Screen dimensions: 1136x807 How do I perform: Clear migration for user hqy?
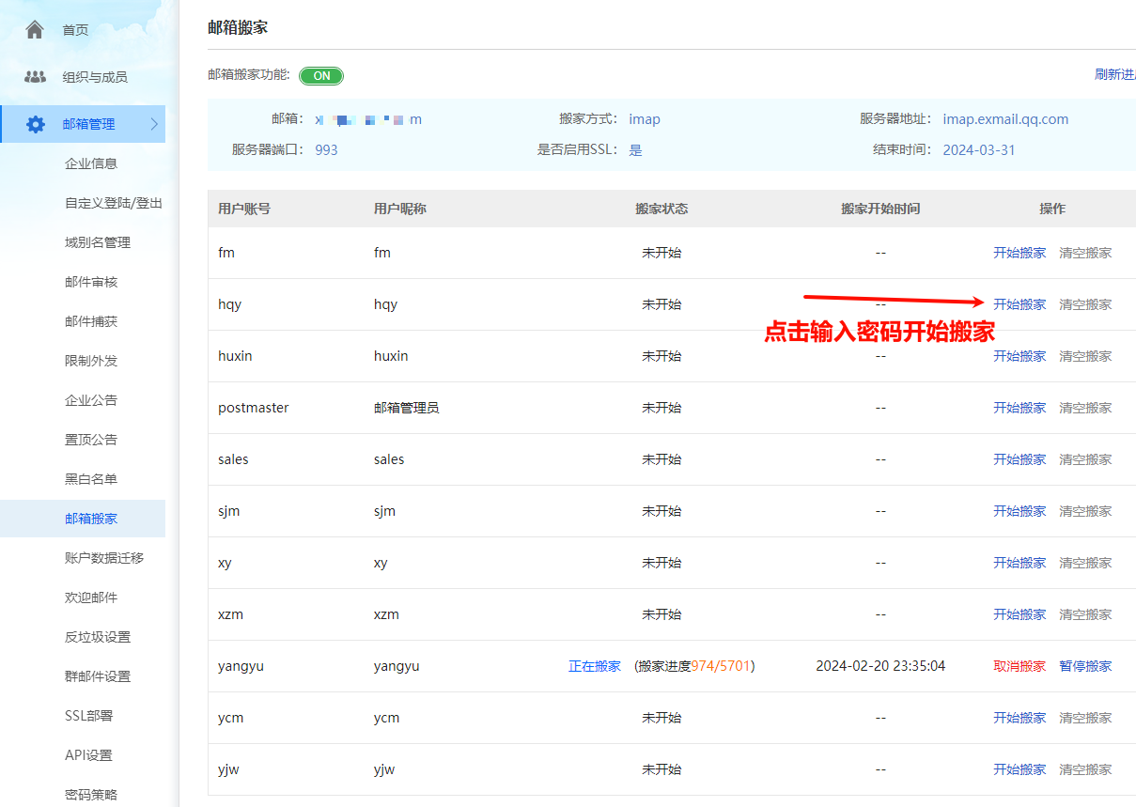pos(1085,304)
